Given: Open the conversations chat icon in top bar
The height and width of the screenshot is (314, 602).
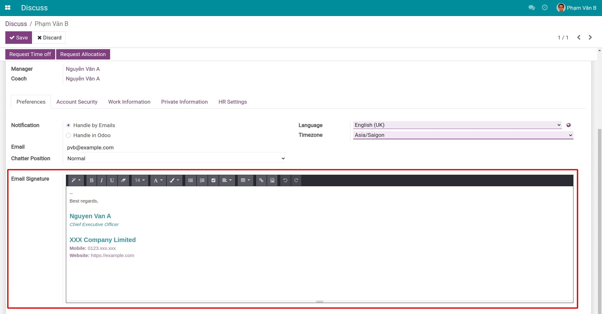Looking at the screenshot, I should pyautogui.click(x=531, y=8).
